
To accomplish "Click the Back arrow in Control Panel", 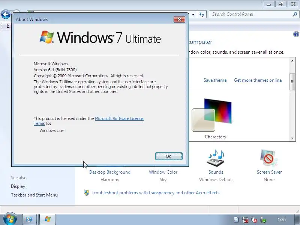I will [x=6, y=14].
